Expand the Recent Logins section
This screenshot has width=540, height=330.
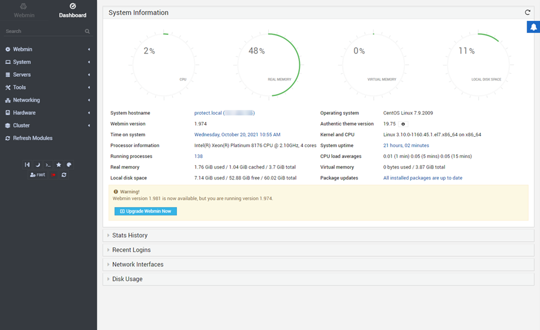pos(131,250)
